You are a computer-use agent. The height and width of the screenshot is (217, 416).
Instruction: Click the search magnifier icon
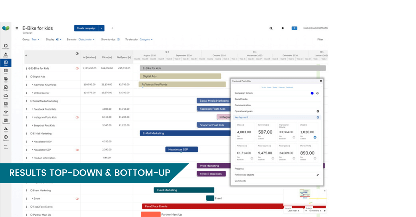[x=271, y=28]
